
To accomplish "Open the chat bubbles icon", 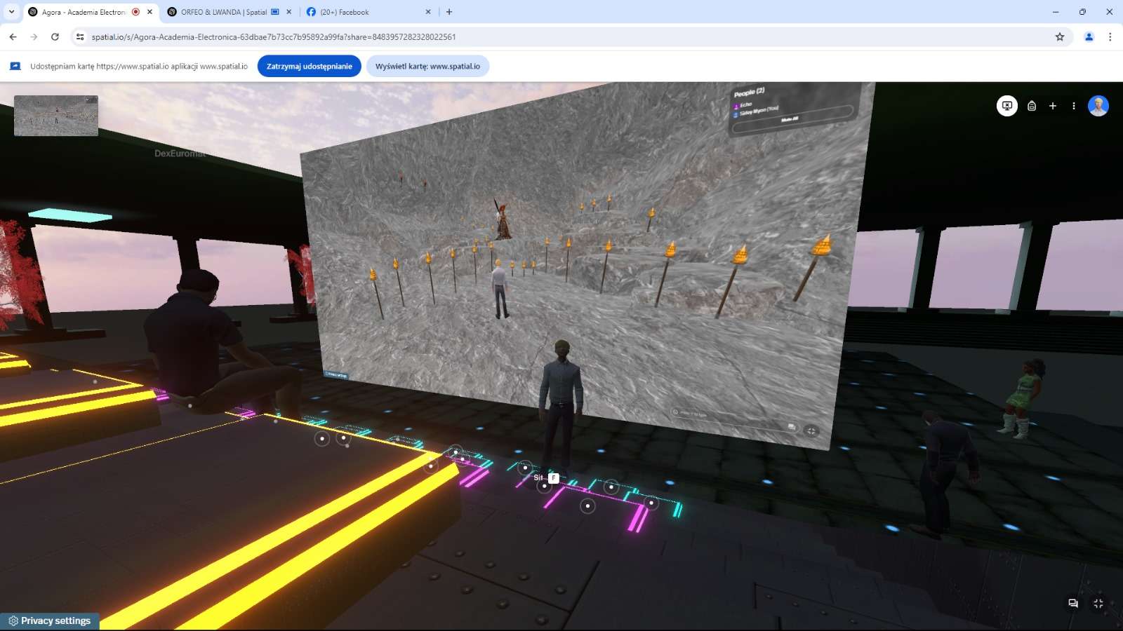I will point(1073,603).
